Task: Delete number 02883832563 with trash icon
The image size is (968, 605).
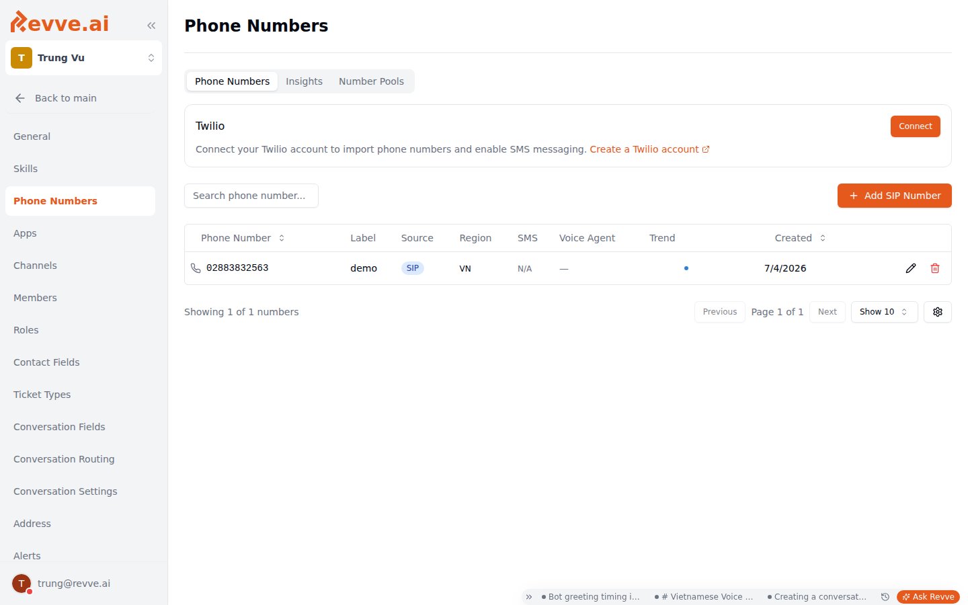Action: pyautogui.click(x=935, y=268)
